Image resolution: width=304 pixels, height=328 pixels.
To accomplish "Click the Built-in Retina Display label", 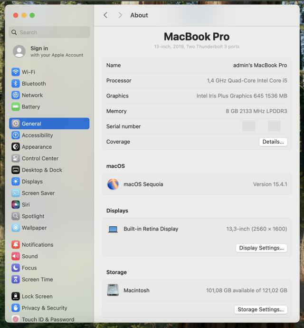I will [151, 229].
